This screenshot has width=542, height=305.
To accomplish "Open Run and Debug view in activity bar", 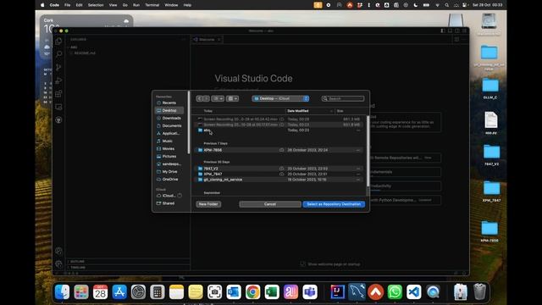I will coord(58,80).
